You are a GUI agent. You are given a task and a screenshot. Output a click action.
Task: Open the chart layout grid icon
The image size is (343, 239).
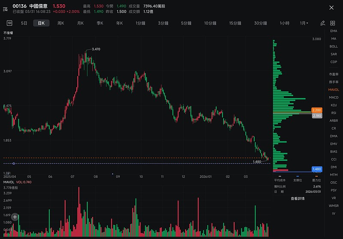tap(333, 23)
